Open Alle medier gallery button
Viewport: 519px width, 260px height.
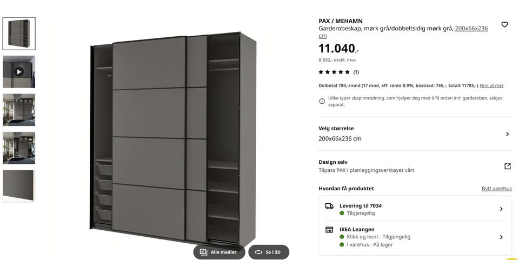[219, 252]
